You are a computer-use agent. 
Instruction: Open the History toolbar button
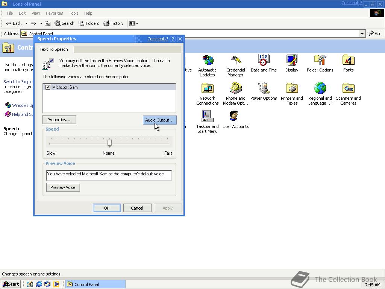114,23
